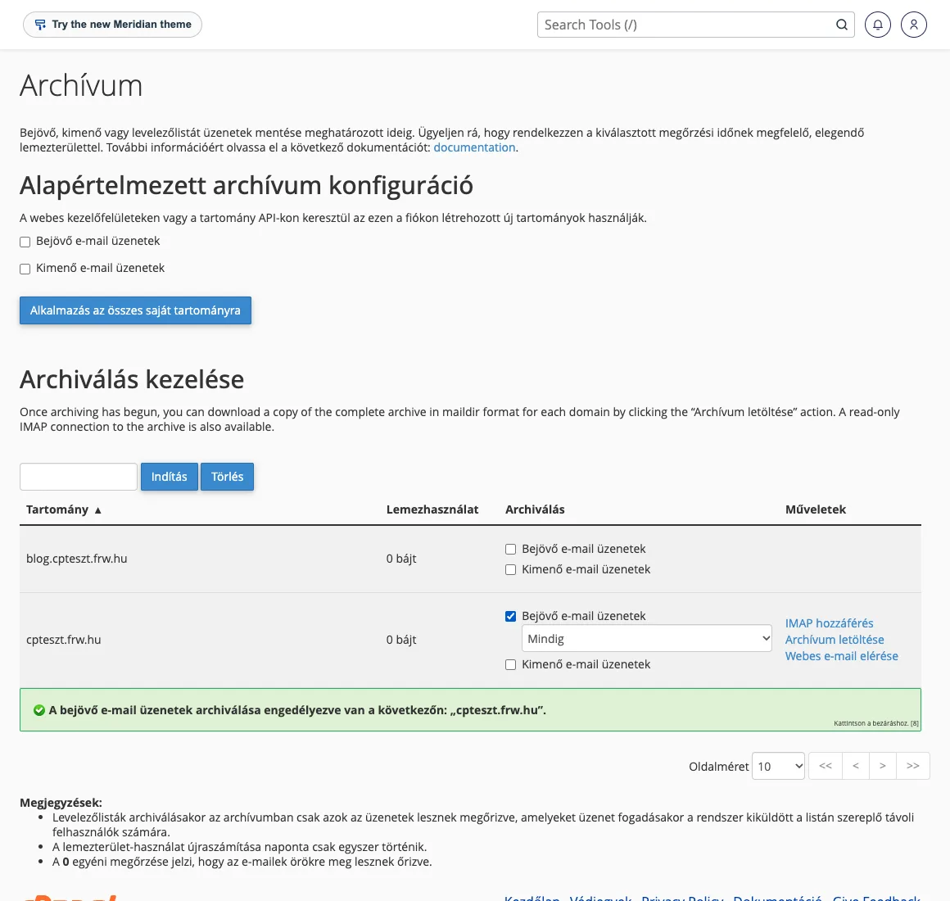Viewport: 950px width, 901px height.
Task: Dismiss the green archiving success notice
Action: (x=470, y=709)
